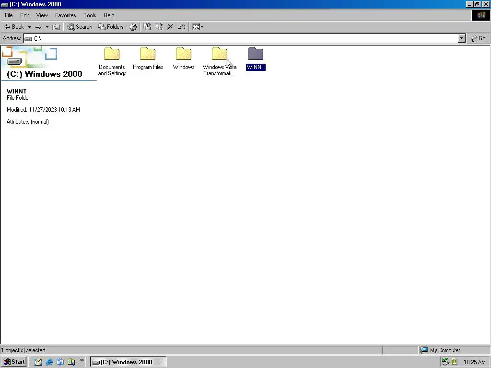Click the Go button
The image size is (491, 368).
coord(479,38)
